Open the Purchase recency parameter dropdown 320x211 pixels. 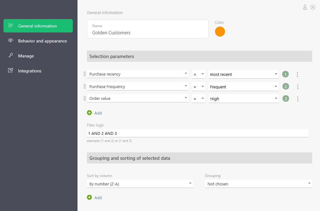click(x=138, y=74)
